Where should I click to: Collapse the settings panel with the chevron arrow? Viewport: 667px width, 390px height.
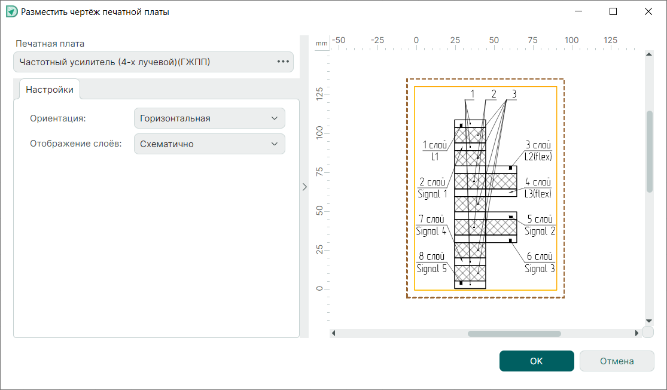pos(304,187)
